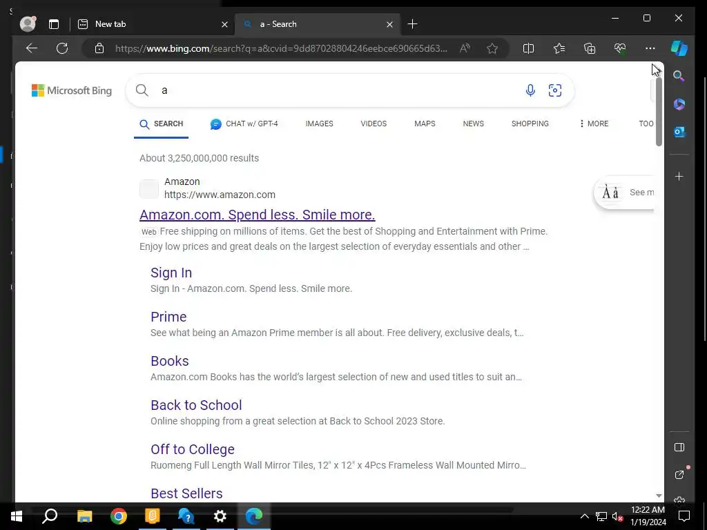
Task: Go to Microsoft Bing home logo
Action: tap(72, 90)
